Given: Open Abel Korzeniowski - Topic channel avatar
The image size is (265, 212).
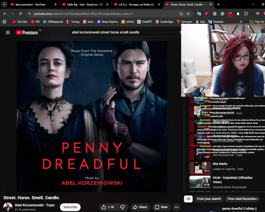Looking at the screenshot, I should pyautogui.click(x=8, y=207).
